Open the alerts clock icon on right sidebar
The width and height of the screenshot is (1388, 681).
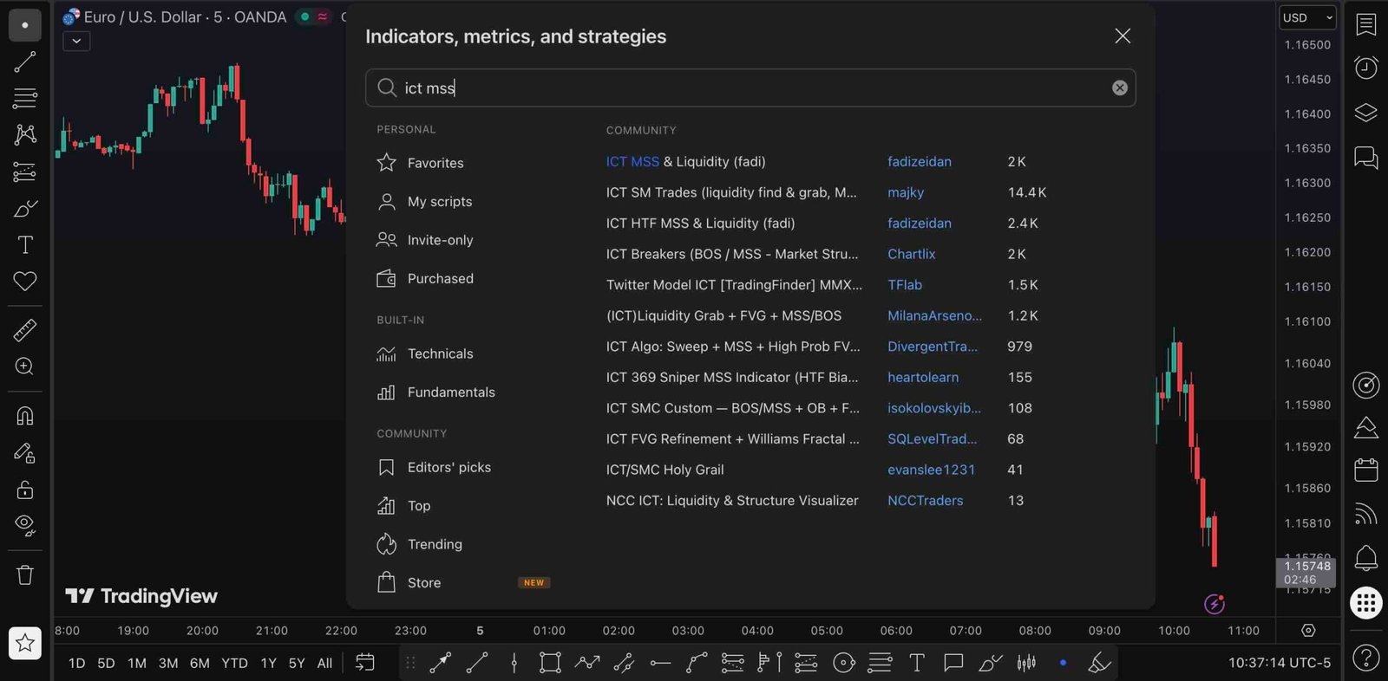click(x=1366, y=68)
